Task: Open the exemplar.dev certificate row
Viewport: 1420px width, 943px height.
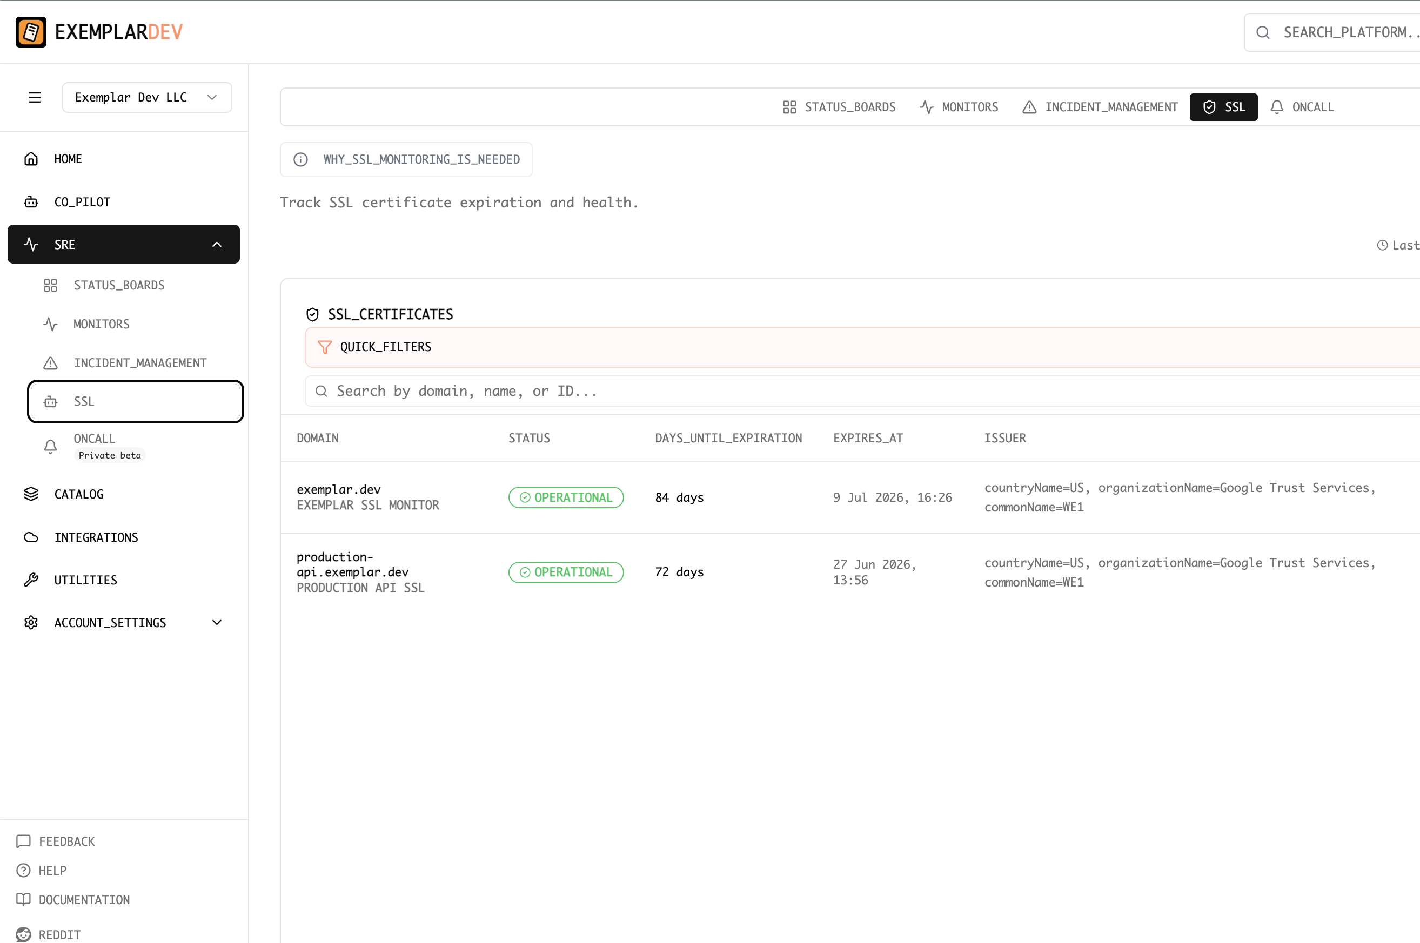Action: coord(338,489)
